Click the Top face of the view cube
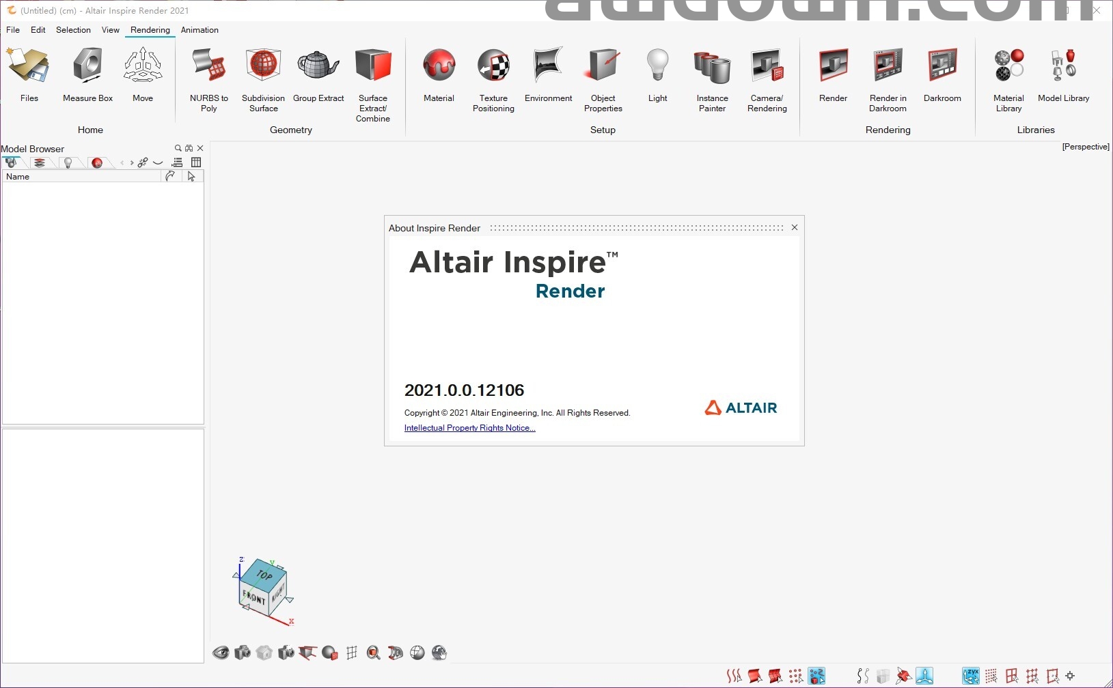Viewport: 1113px width, 688px height. (264, 575)
